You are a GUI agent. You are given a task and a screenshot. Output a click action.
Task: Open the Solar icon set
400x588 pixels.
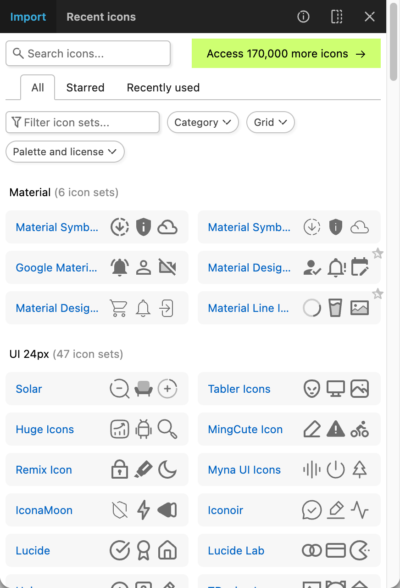click(x=28, y=389)
